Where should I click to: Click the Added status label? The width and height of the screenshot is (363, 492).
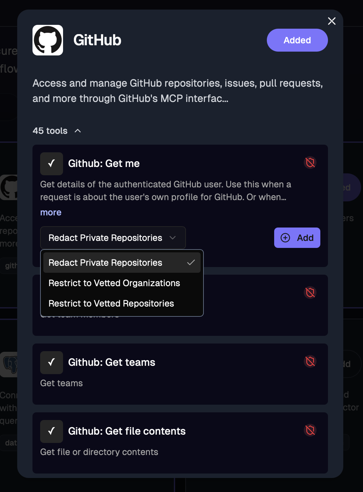pyautogui.click(x=297, y=40)
